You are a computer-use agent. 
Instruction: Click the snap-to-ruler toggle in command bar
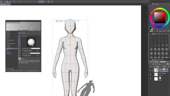tap(40, 2)
